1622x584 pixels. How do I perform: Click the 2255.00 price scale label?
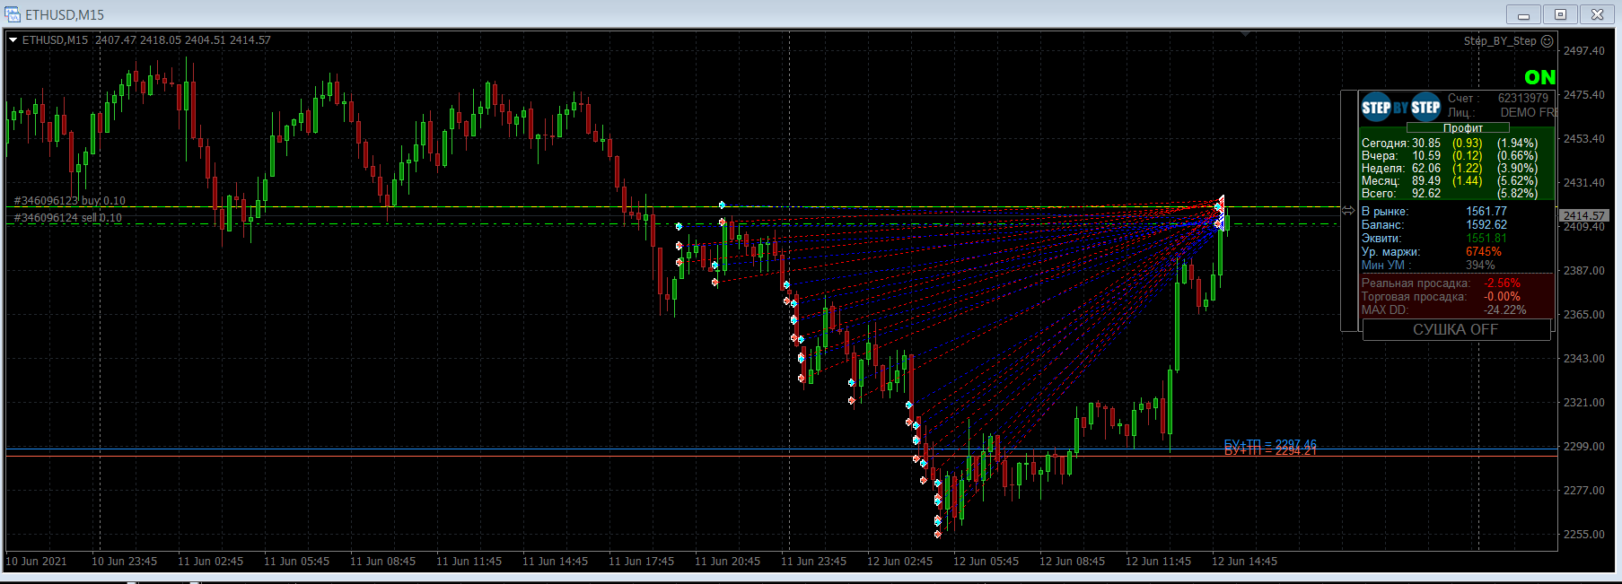[x=1584, y=535]
